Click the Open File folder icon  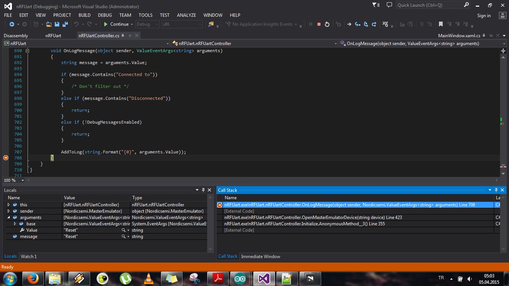pyautogui.click(x=49, y=24)
